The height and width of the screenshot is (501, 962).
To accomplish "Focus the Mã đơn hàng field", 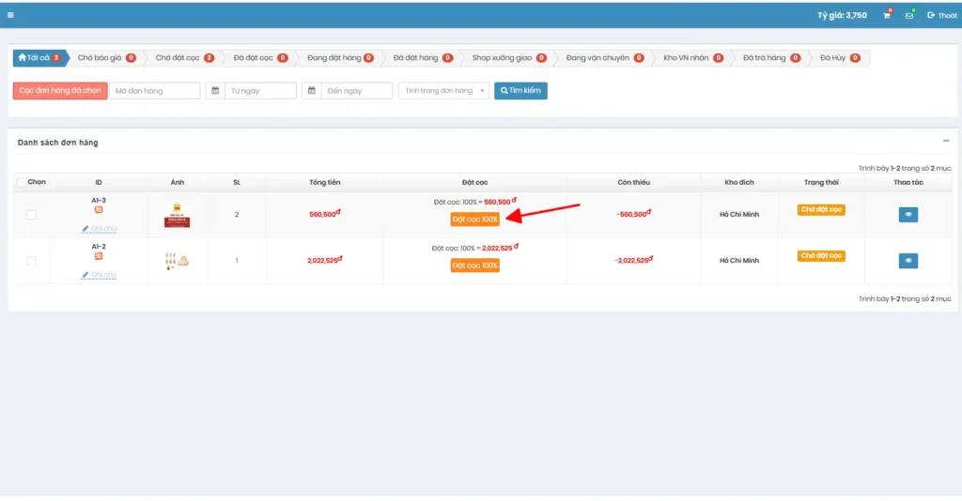I will [x=155, y=91].
